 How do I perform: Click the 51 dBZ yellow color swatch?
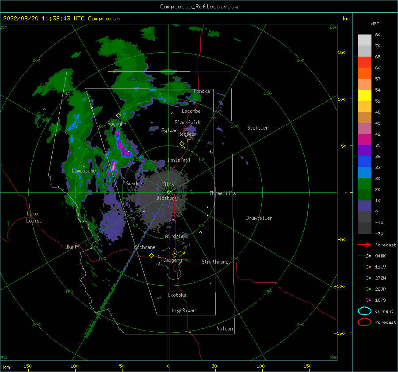[x=364, y=95]
